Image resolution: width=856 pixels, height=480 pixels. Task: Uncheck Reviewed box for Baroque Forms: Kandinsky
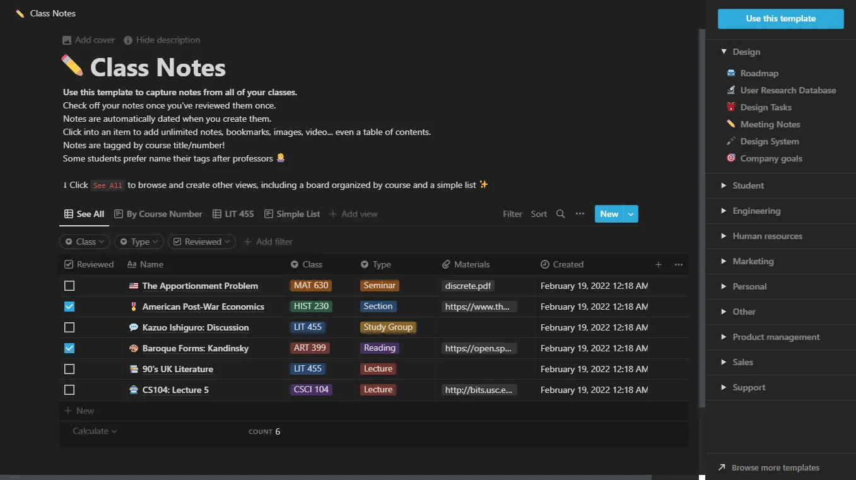(x=69, y=348)
